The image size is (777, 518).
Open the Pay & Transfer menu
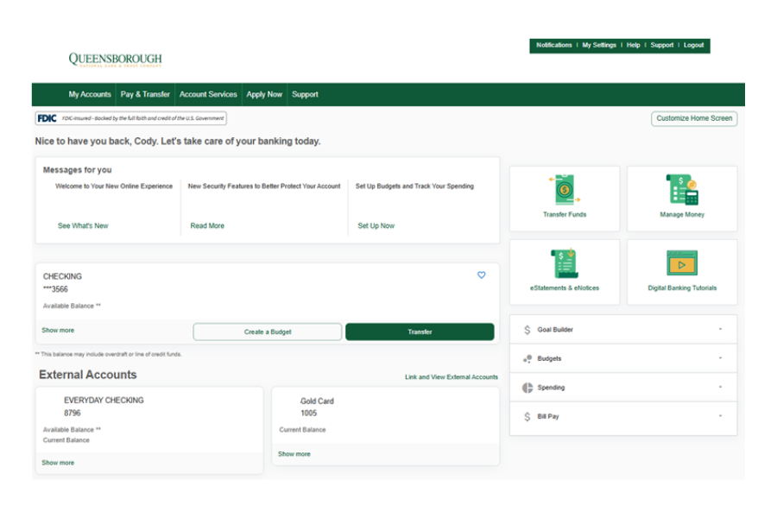tap(145, 95)
